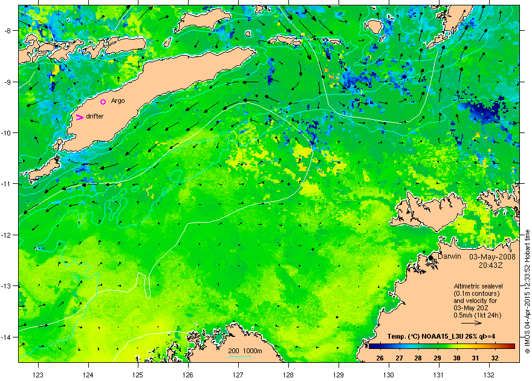Click the '(0.1m contours)' legend line
The image size is (532, 381).
point(476,293)
